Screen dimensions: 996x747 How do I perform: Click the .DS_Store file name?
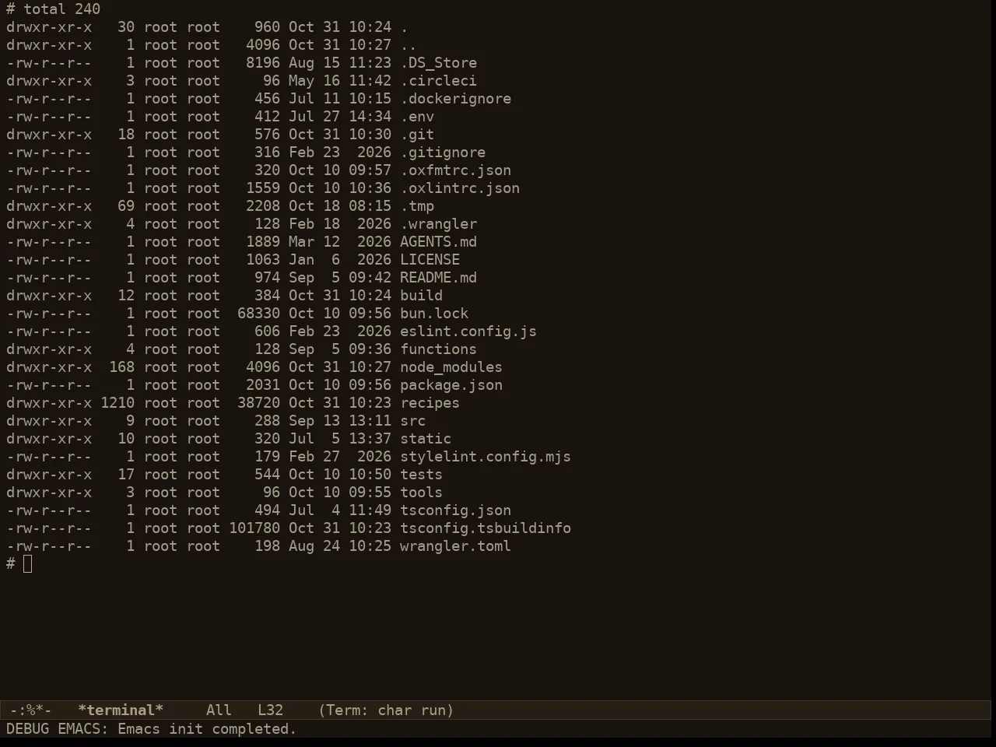438,63
